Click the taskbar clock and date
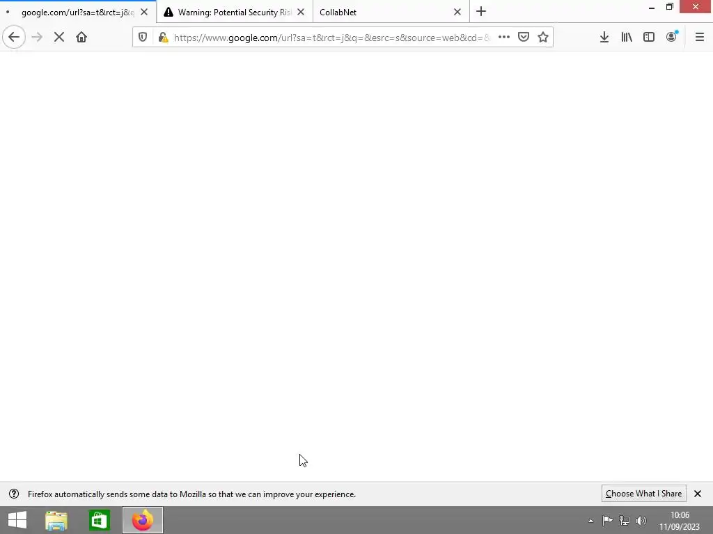713x534 pixels. [x=680, y=521]
